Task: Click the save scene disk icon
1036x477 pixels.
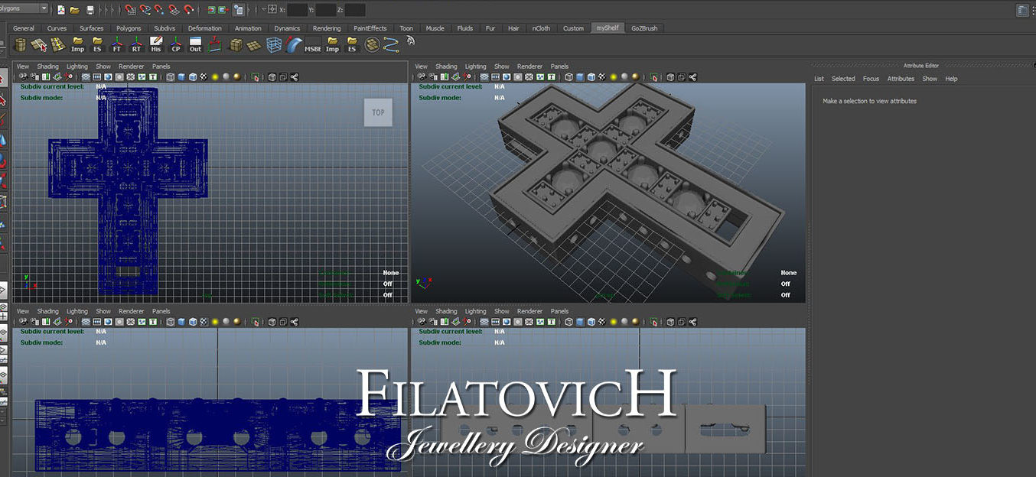Action: point(90,10)
